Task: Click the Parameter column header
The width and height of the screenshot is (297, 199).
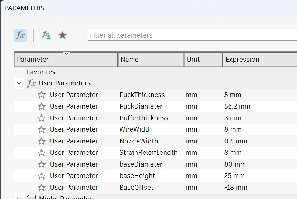Action: click(x=66, y=60)
